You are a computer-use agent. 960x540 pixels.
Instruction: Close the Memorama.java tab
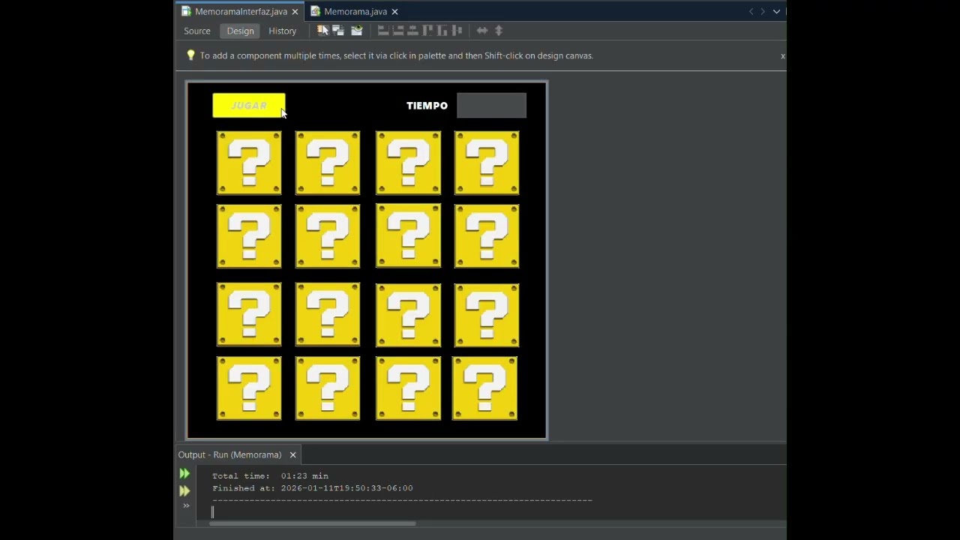[x=394, y=11]
